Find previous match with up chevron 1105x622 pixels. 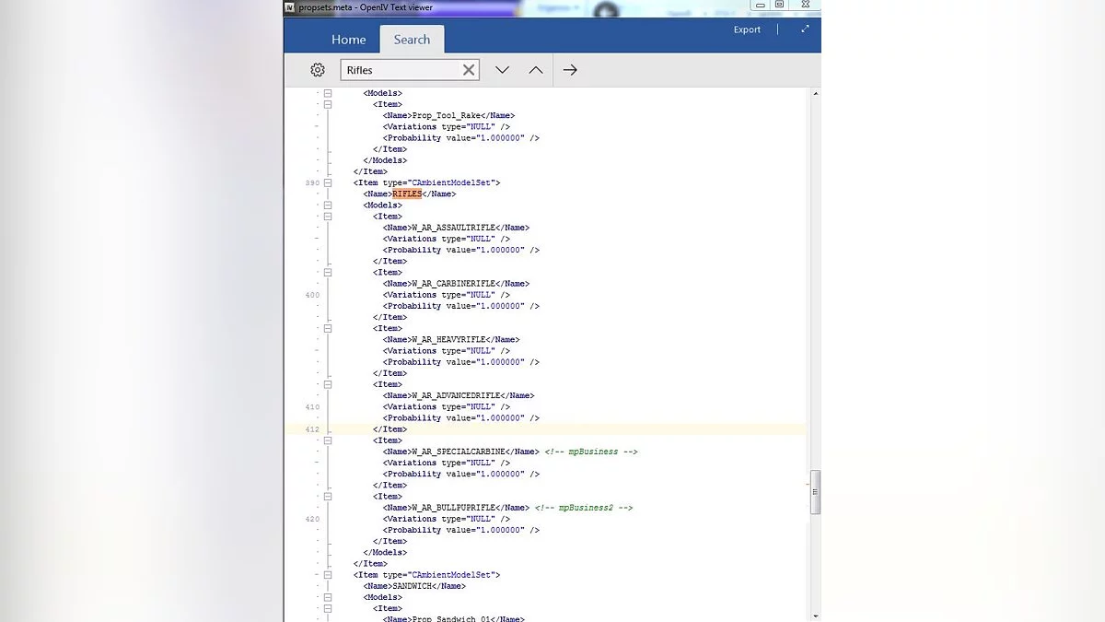point(536,70)
